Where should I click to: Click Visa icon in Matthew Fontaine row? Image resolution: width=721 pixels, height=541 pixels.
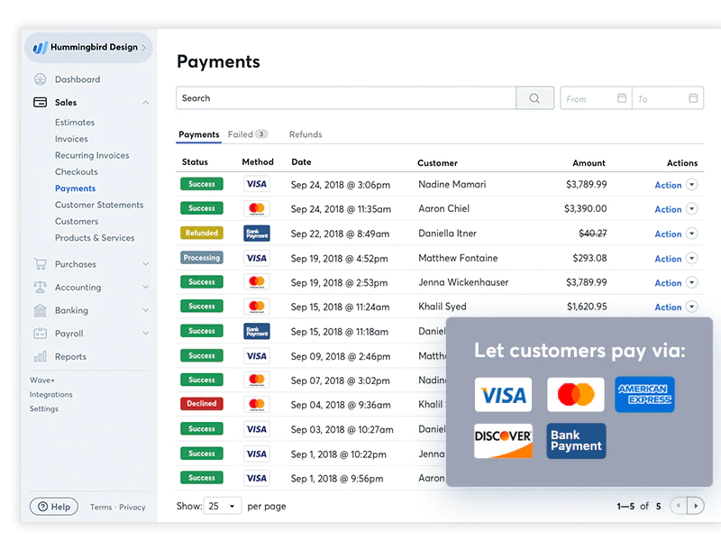(x=257, y=258)
